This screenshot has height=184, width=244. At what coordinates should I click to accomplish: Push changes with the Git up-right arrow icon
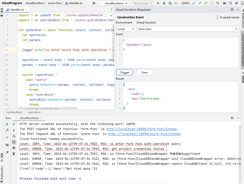coord(206,3)
